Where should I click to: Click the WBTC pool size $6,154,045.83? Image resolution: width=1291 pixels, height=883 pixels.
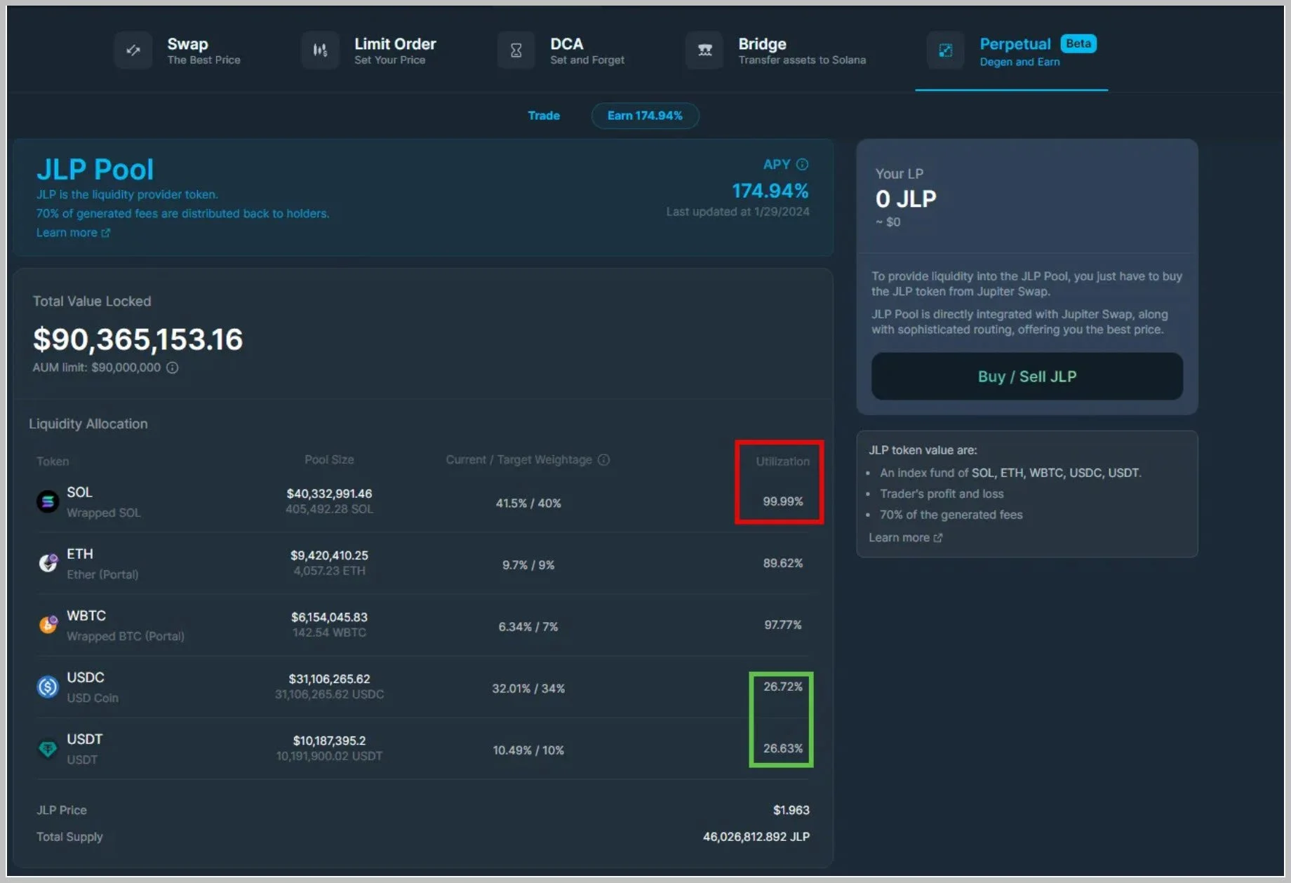[x=329, y=617]
